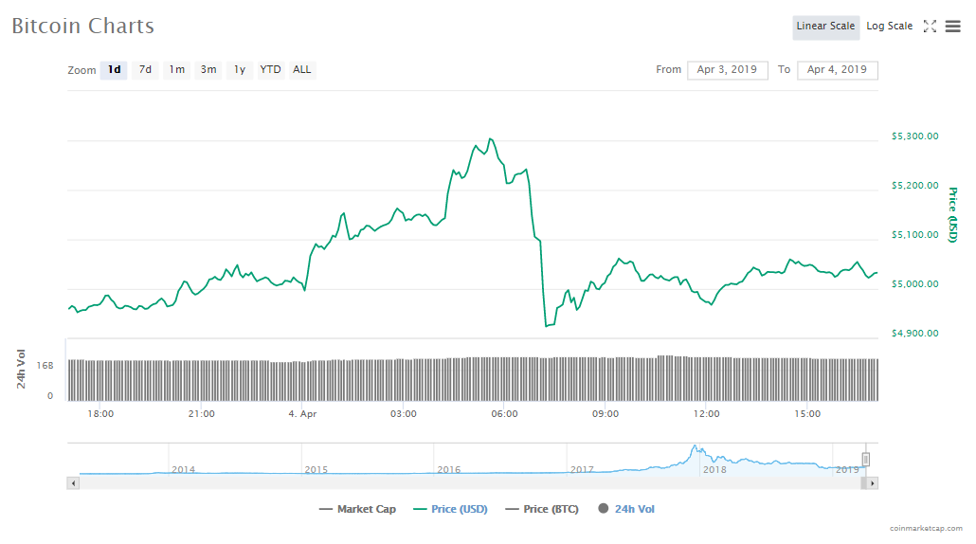Switch to Linear Scale
Image resolution: width=976 pixels, height=544 pixels.
pos(825,27)
